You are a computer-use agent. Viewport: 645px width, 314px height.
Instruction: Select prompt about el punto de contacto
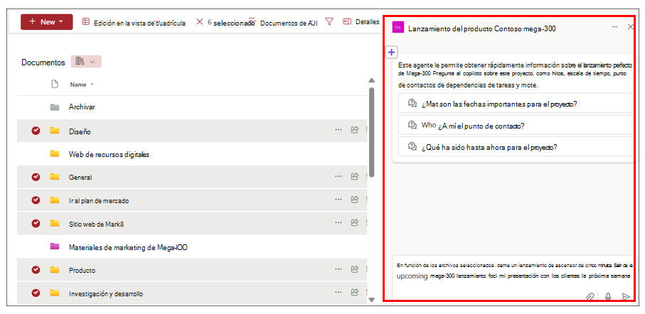coord(515,125)
